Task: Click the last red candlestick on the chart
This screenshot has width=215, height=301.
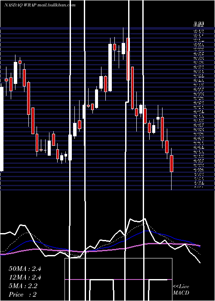Action: coord(172,163)
